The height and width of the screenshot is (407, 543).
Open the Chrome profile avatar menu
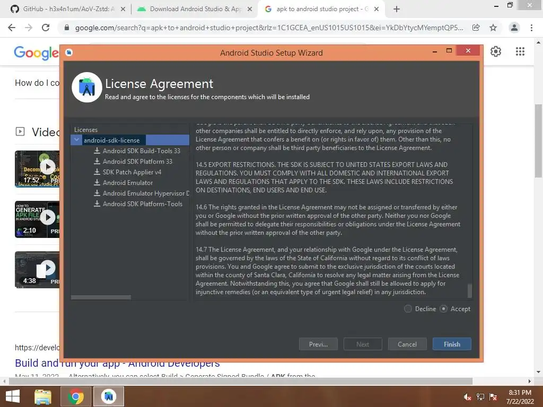[x=514, y=28]
